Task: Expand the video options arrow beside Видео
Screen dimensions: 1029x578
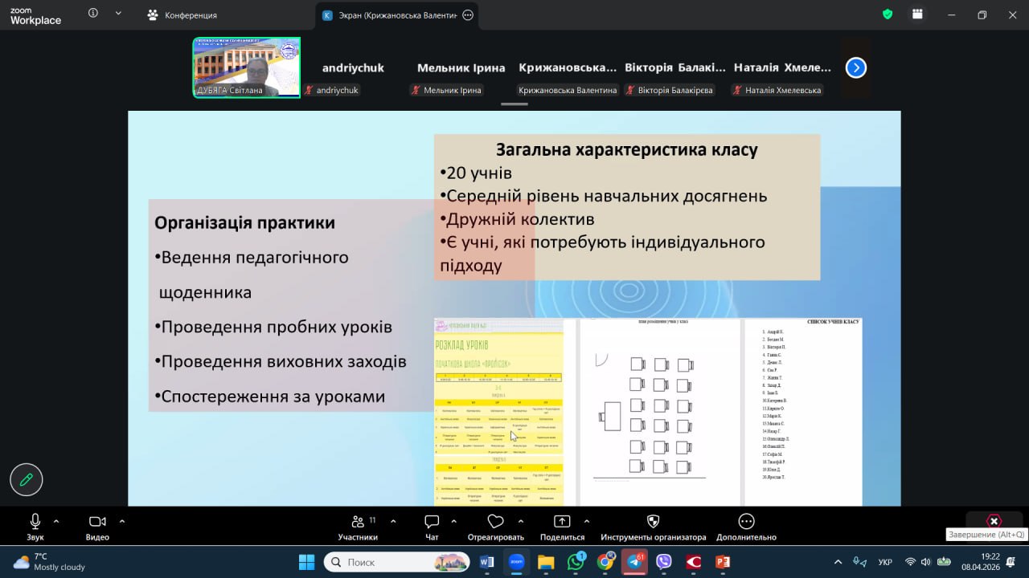Action: 122,521
